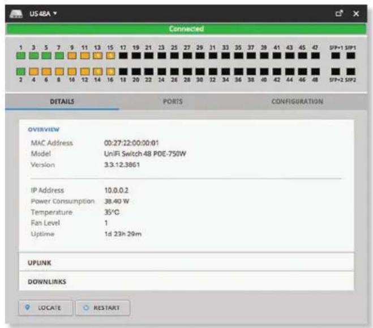Image resolution: width=373 pixels, height=328 pixels.
Task: Switch to the Ports tab
Action: (x=173, y=102)
